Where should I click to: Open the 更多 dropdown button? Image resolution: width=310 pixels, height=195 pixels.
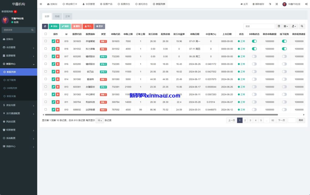point(100,26)
